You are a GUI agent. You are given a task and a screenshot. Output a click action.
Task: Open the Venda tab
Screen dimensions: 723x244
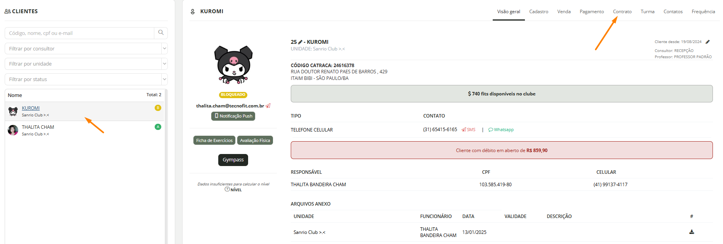(x=564, y=12)
